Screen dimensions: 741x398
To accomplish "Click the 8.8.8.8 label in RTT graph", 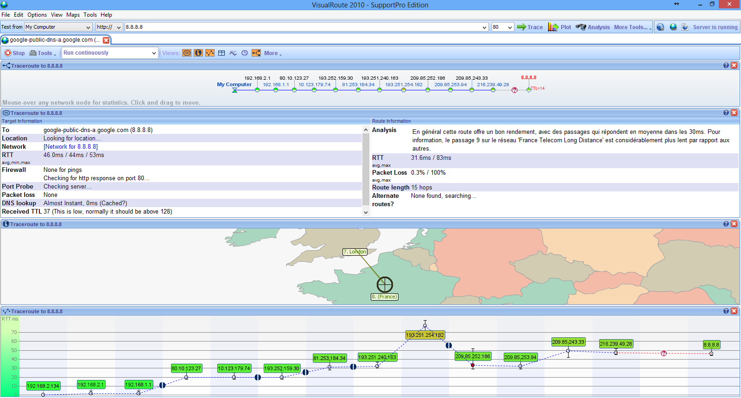I will coord(711,345).
